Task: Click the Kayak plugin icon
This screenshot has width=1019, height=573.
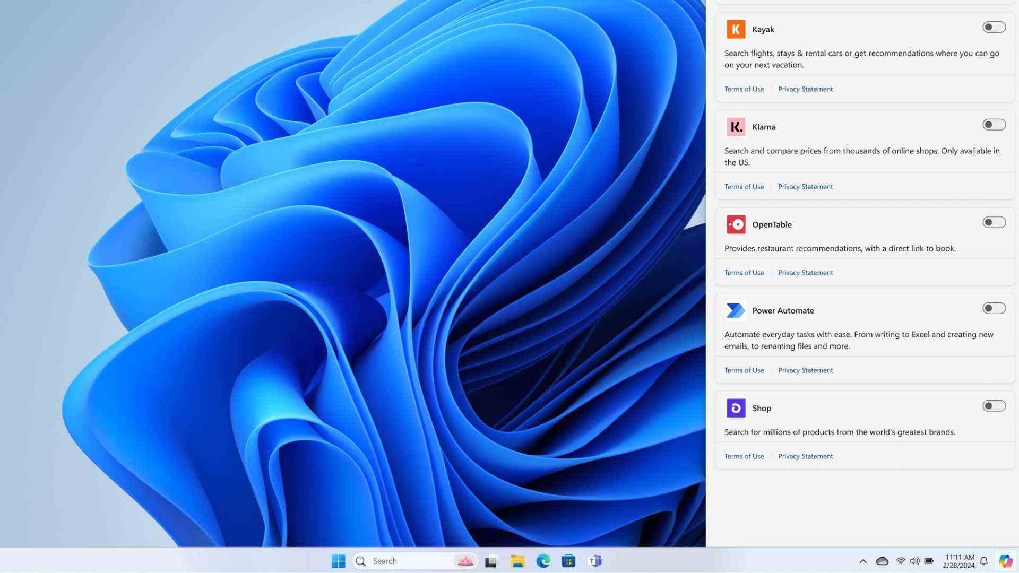Action: [736, 29]
